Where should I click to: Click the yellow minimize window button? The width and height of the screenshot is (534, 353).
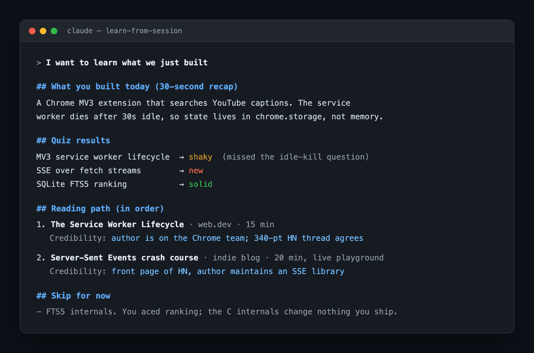click(x=43, y=31)
